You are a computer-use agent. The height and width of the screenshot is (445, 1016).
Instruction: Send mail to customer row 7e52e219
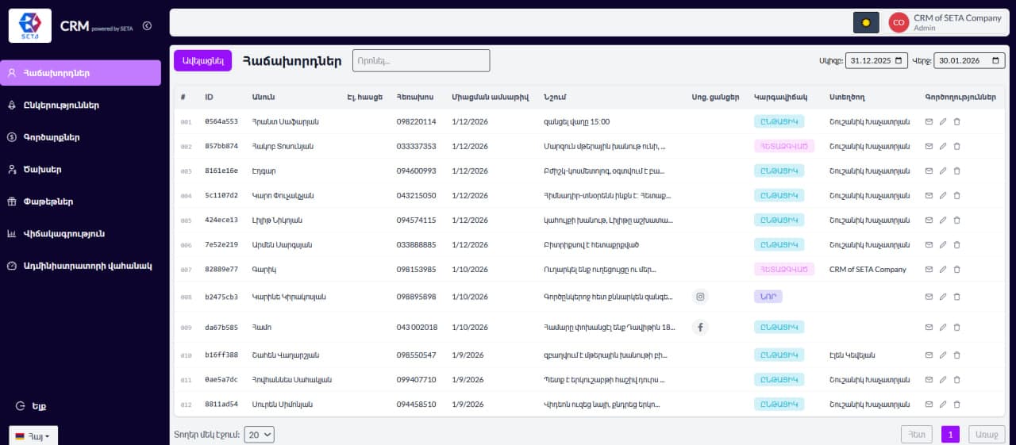[929, 244]
